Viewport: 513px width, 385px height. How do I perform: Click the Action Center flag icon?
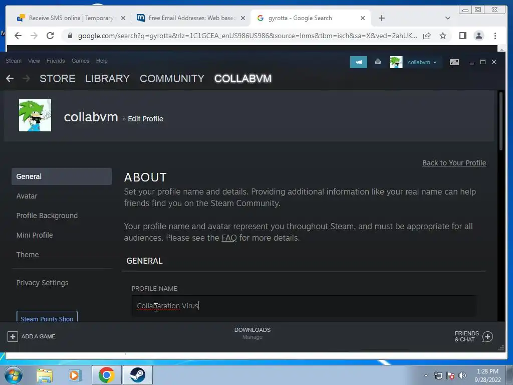(x=450, y=375)
